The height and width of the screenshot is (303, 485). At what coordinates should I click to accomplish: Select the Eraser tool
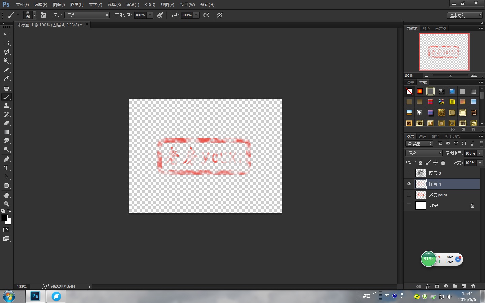pos(6,124)
